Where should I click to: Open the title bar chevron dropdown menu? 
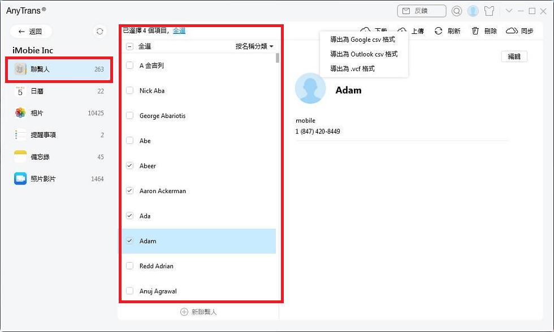pyautogui.click(x=509, y=11)
